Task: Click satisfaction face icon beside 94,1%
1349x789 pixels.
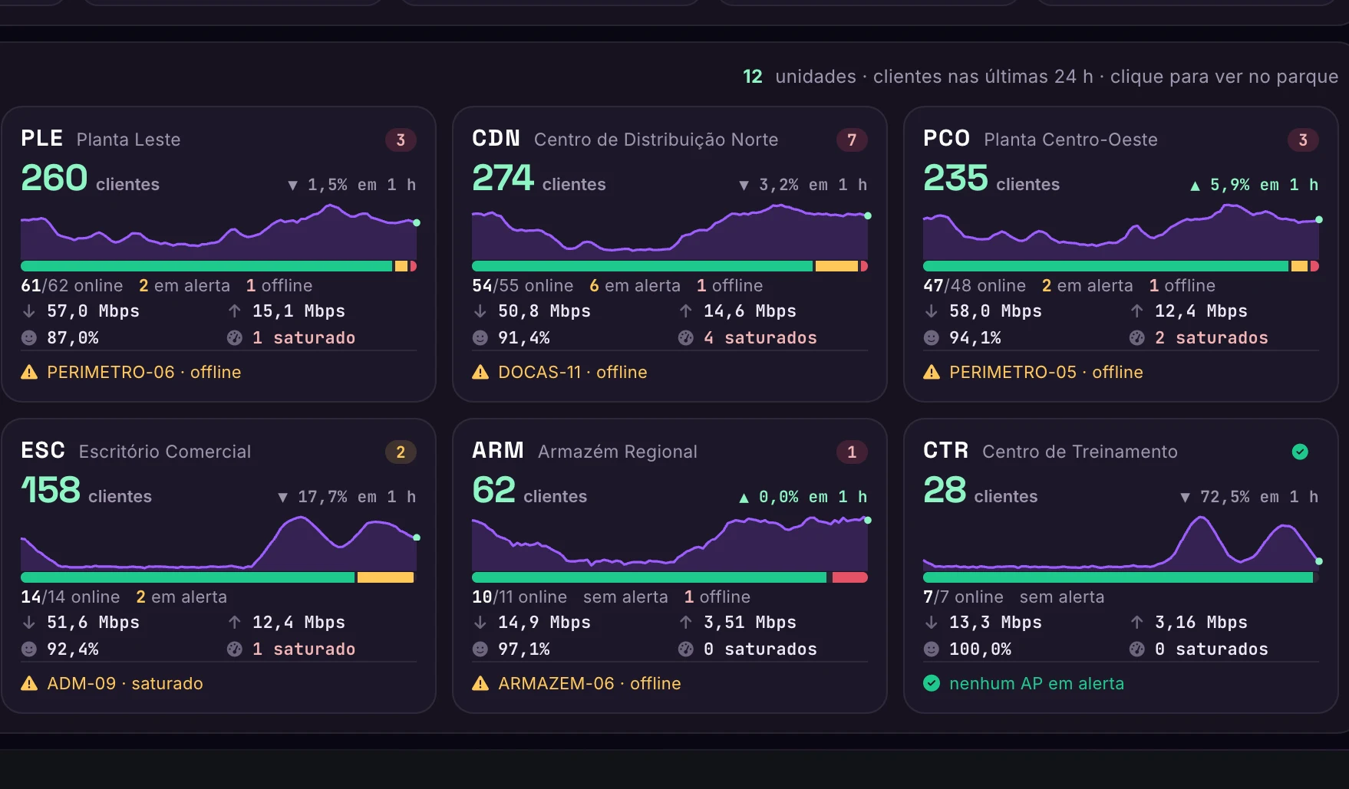Action: 932,337
